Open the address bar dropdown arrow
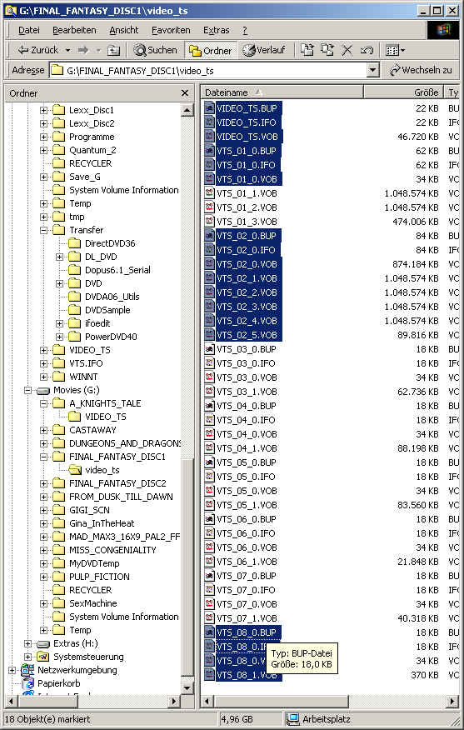The height and width of the screenshot is (730, 464). click(372, 71)
